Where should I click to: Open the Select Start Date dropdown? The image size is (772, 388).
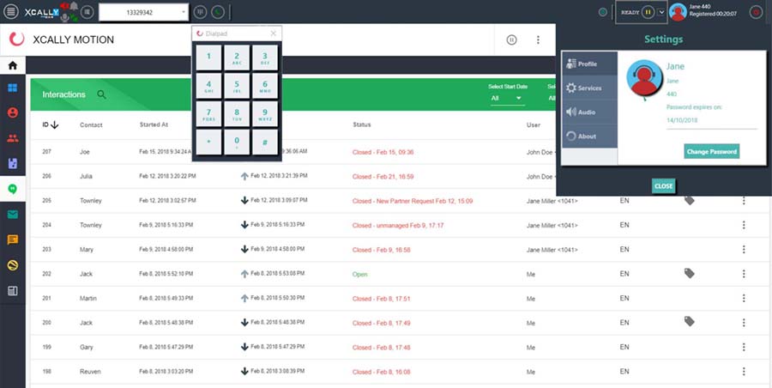click(x=507, y=99)
